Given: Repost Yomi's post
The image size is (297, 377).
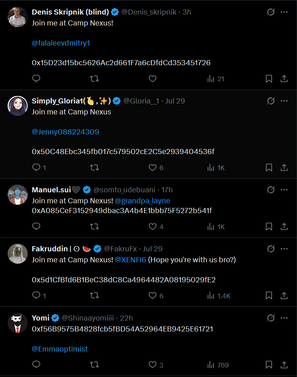Looking at the screenshot, I should coord(95,365).
